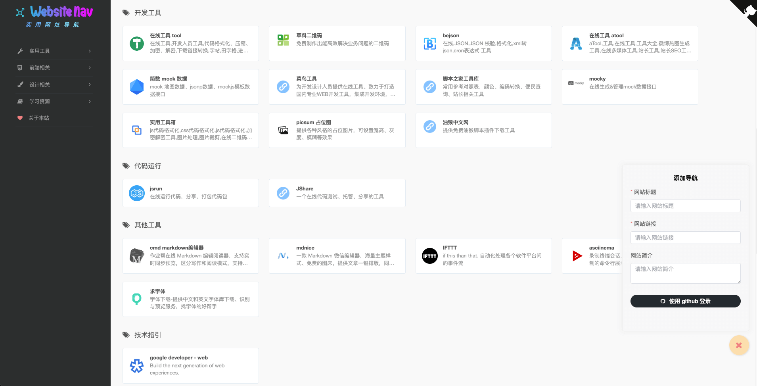Screen dimensions: 757x386
Task: Focus the 网站链接 input field
Action: point(685,238)
